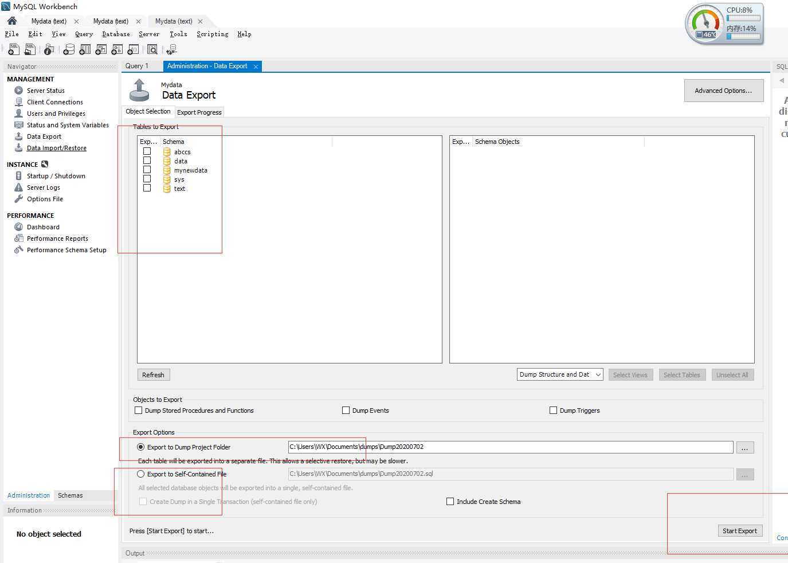Open Server Logs in Navigator
Viewport: 788px width, 563px height.
click(x=44, y=187)
